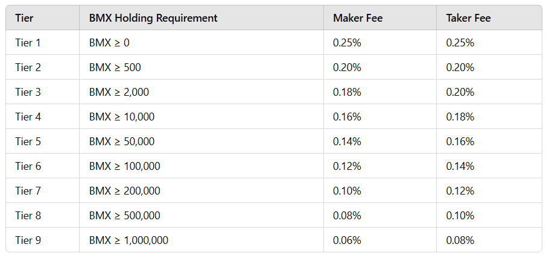Click Tier 3 maker fee 0.18%
Viewport: 546px width, 256px height.
click(x=347, y=92)
